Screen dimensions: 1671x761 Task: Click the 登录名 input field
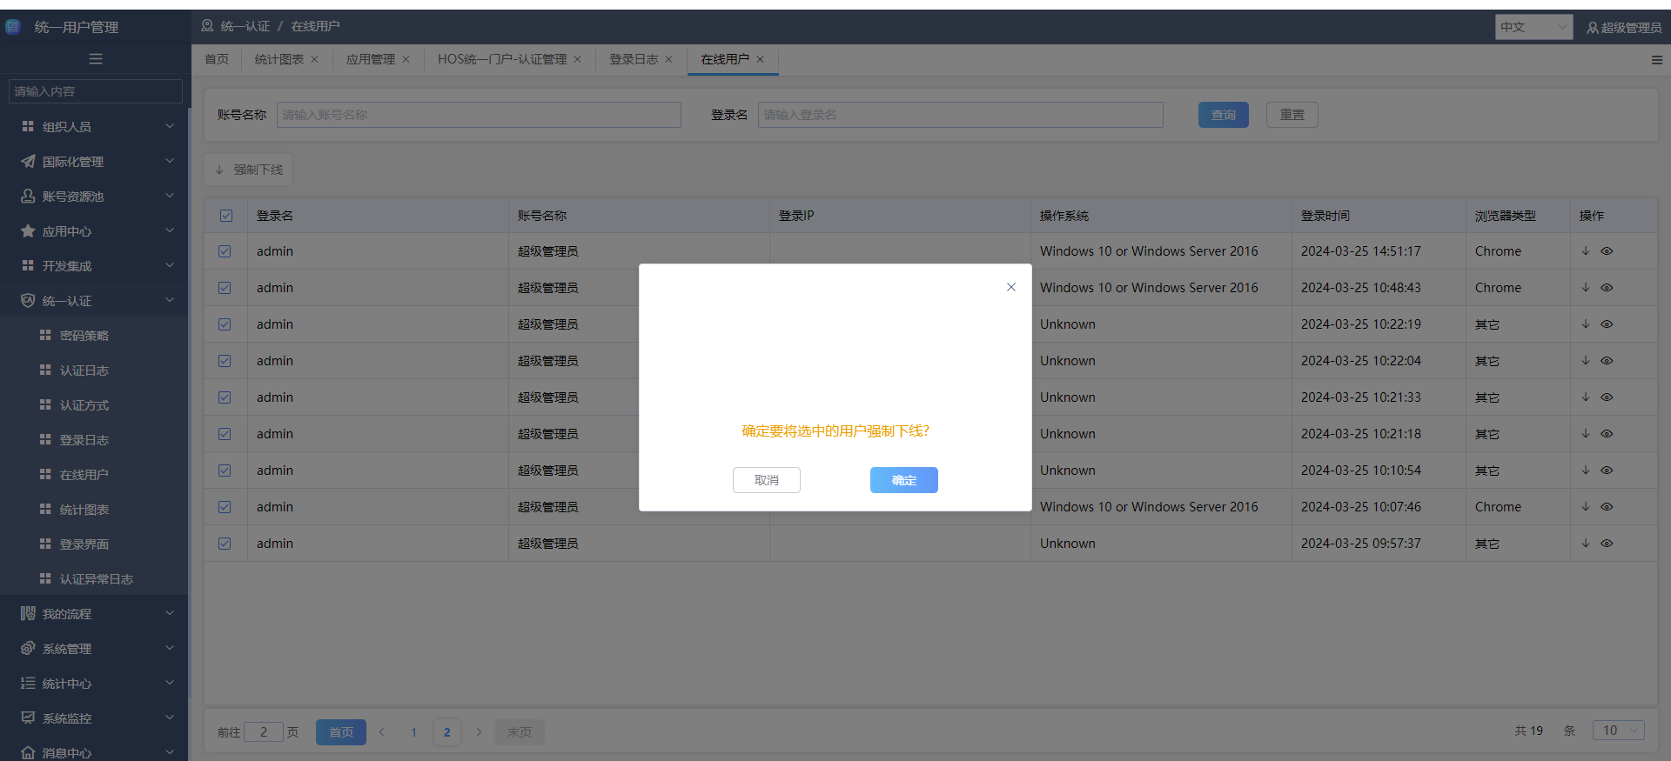(x=960, y=115)
